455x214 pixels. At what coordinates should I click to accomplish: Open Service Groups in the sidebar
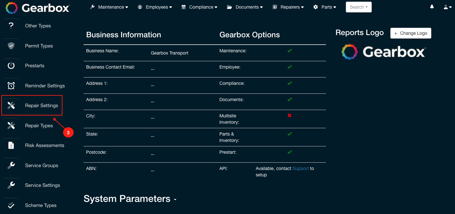coord(42,166)
